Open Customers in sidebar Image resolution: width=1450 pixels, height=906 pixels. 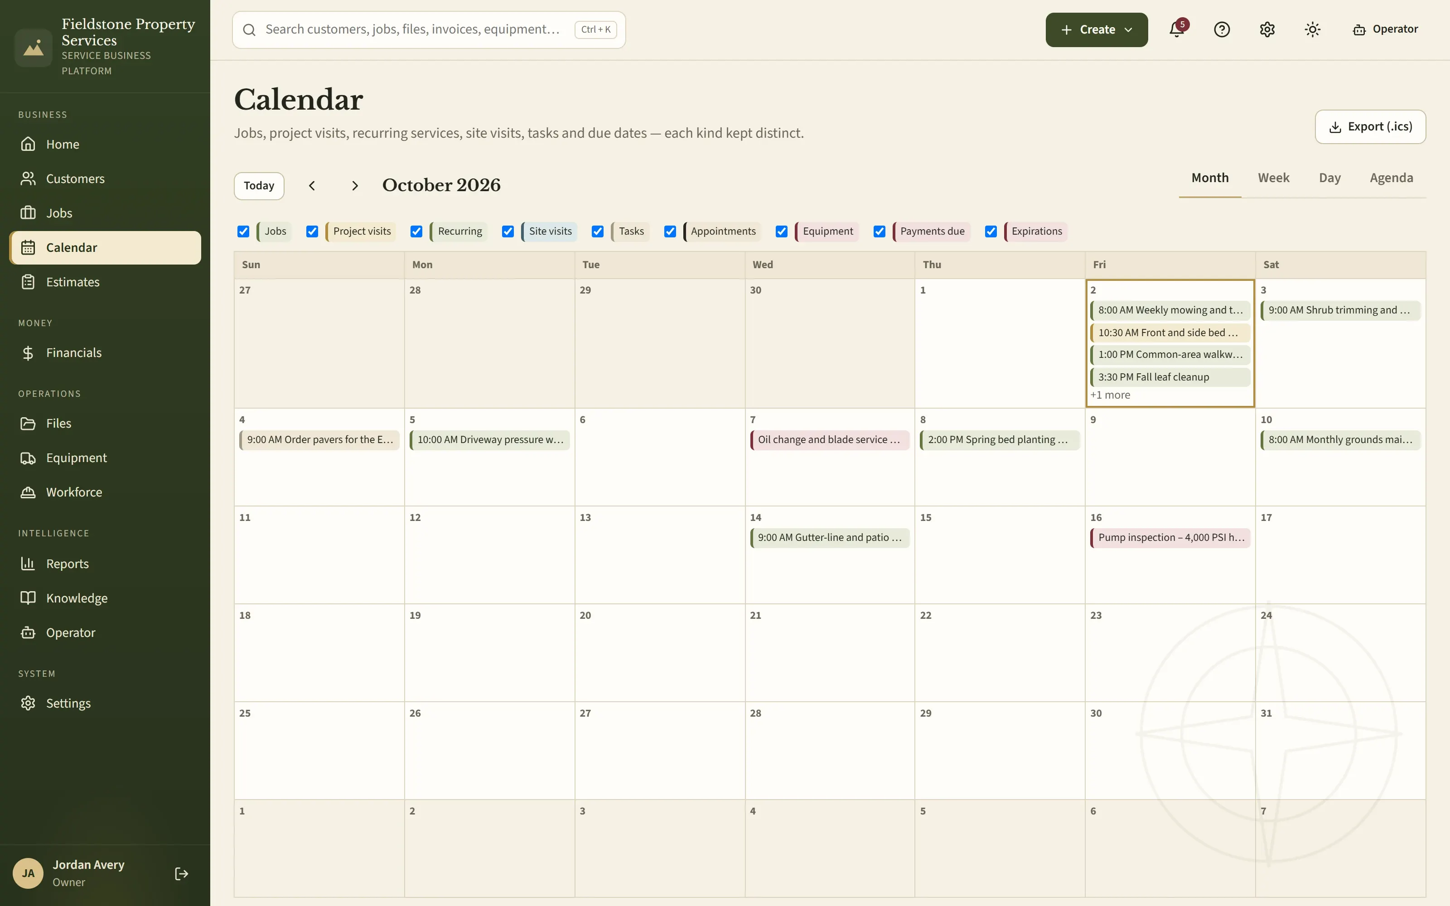point(105,178)
